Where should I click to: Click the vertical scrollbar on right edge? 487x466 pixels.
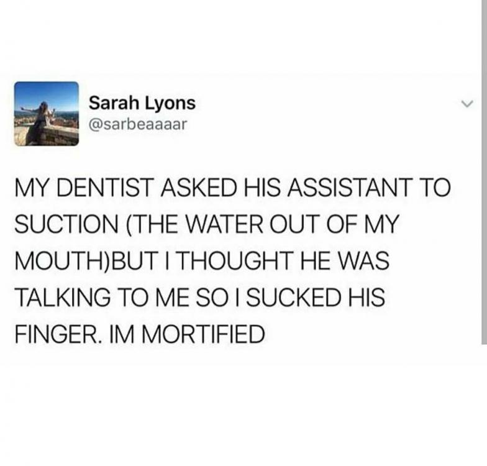click(484, 172)
